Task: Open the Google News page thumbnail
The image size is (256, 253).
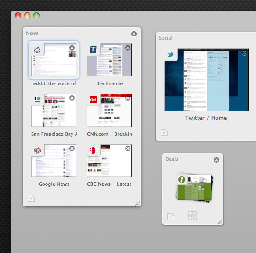Action: (x=54, y=161)
